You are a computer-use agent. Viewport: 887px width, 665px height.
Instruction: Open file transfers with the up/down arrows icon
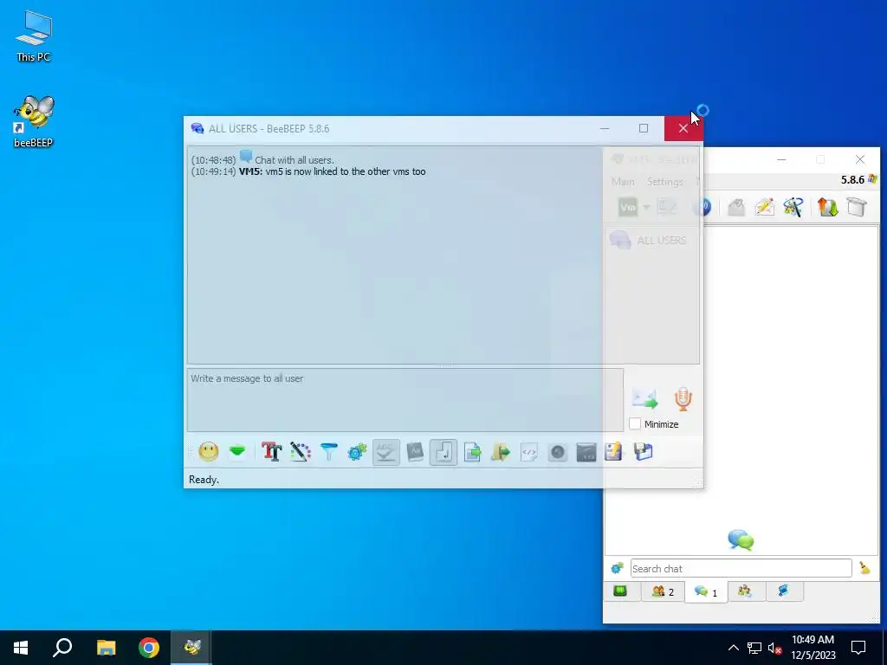click(x=827, y=207)
